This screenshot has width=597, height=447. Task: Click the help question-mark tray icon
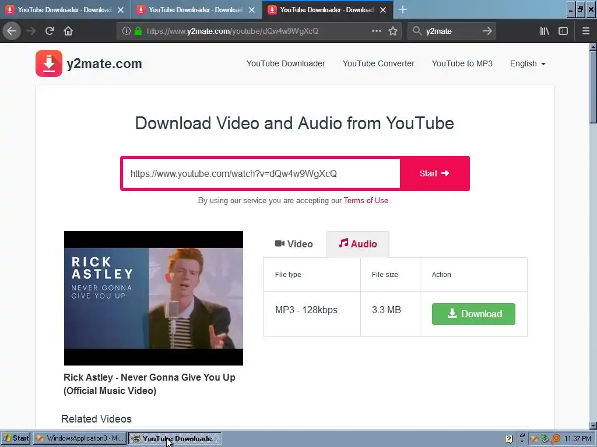click(x=508, y=439)
